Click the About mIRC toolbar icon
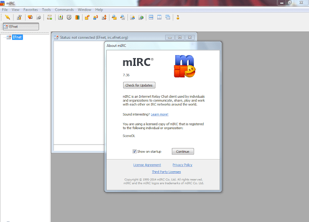The image size is (309, 222). point(178,17)
